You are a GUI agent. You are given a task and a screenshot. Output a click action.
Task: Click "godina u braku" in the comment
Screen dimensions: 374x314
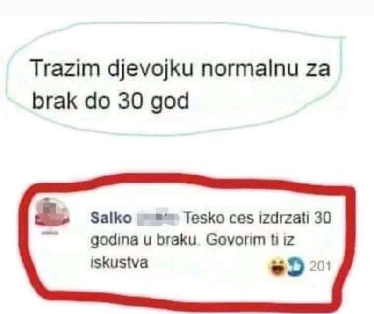[x=144, y=240]
